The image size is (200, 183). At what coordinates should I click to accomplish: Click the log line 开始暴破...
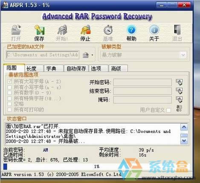pos(45,141)
